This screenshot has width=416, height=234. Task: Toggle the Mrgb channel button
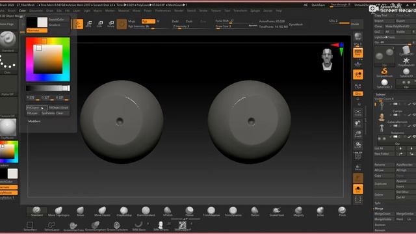(x=132, y=21)
